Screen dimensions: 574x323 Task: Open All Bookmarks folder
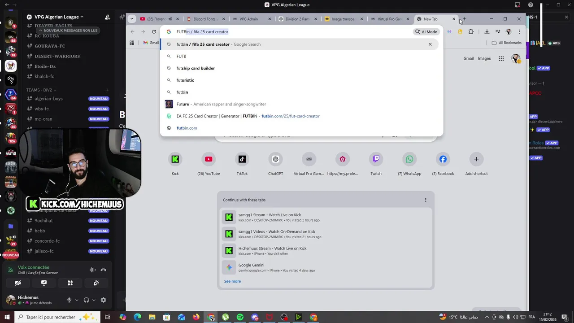[507, 43]
